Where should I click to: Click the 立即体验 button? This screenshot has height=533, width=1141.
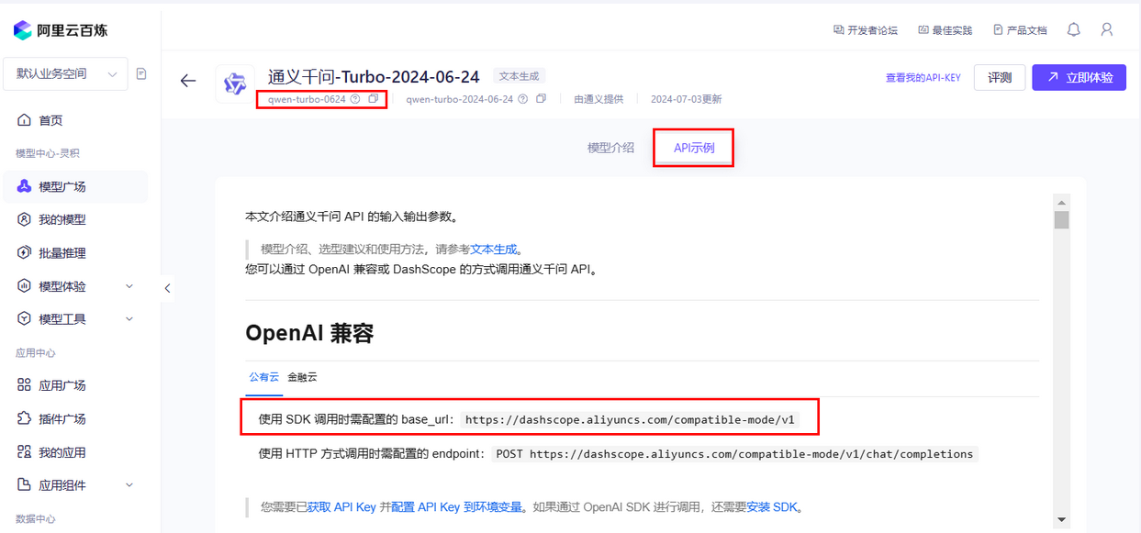point(1079,78)
